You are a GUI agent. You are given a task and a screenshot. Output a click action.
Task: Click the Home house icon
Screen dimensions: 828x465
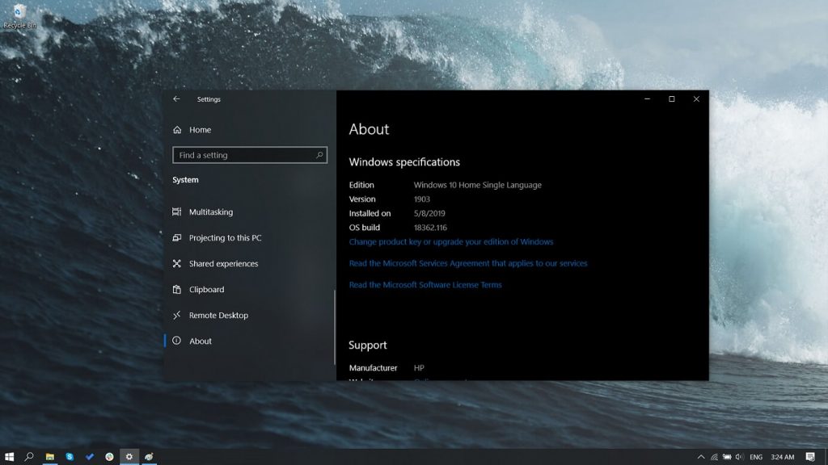(x=177, y=130)
